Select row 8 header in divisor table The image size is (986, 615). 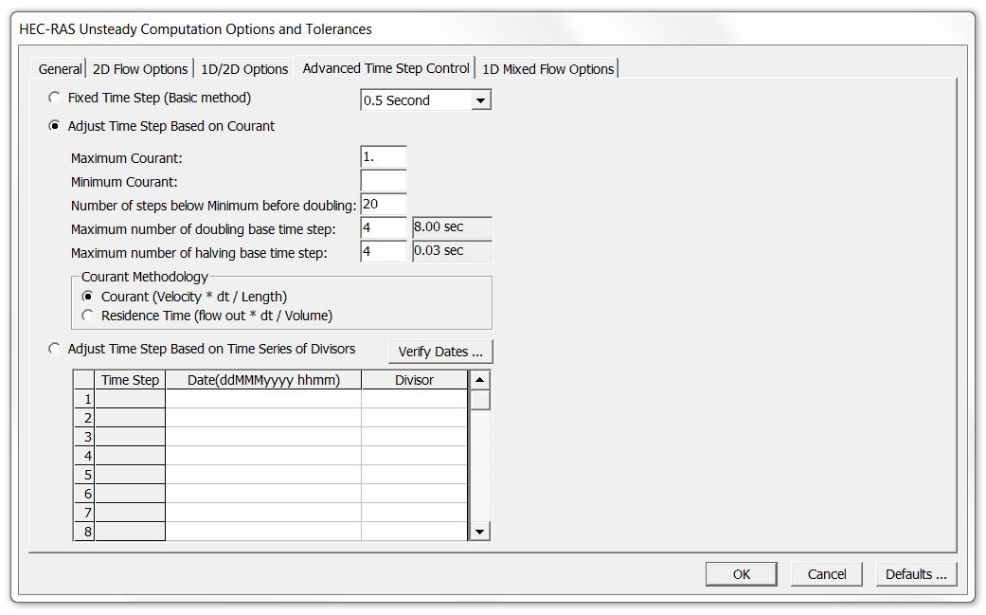pyautogui.click(x=84, y=531)
